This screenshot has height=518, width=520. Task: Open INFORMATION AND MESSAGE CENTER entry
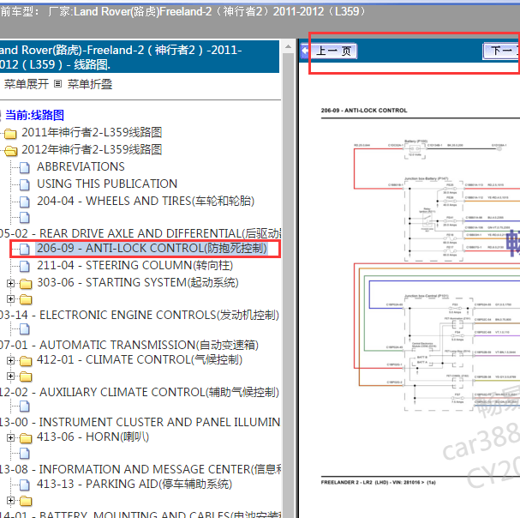tap(140, 469)
